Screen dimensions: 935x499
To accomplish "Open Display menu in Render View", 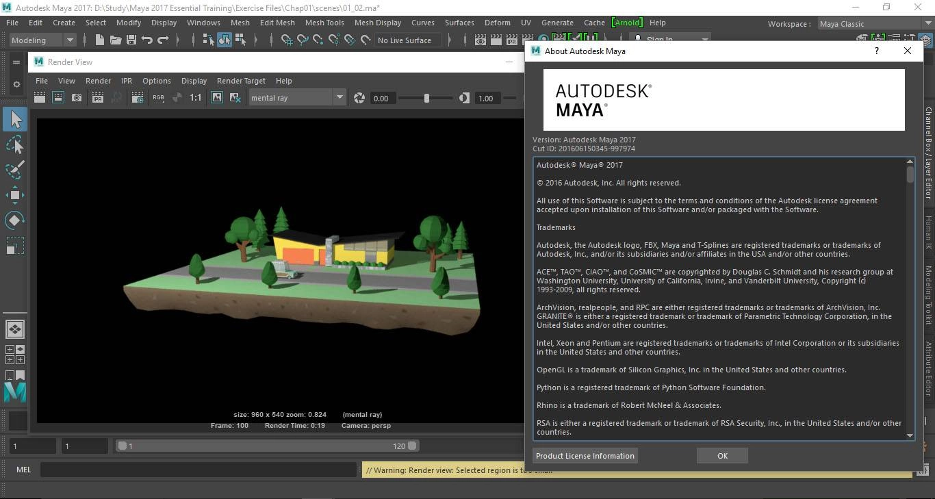I will (194, 81).
